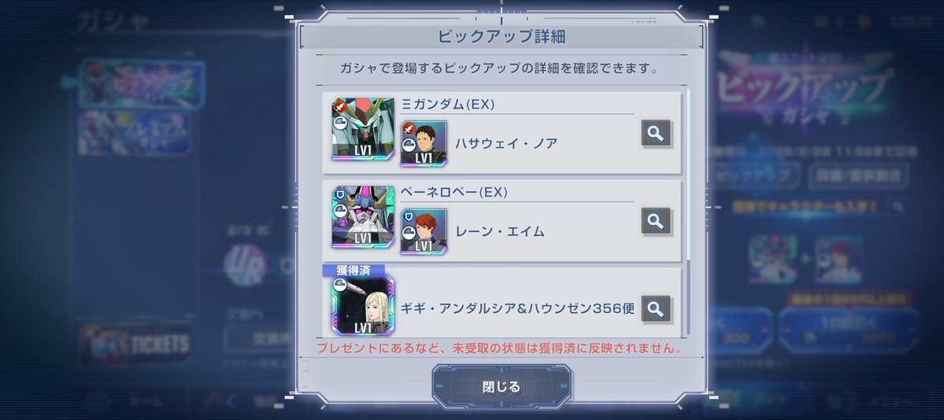The image size is (944, 420).
Task: Tap the blurred TICKETS button behind dialog
Action: tap(136, 344)
